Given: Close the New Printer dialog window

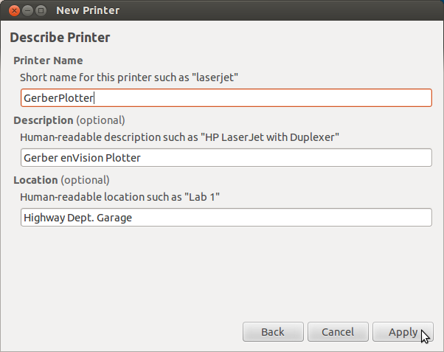Looking at the screenshot, I should [14, 11].
